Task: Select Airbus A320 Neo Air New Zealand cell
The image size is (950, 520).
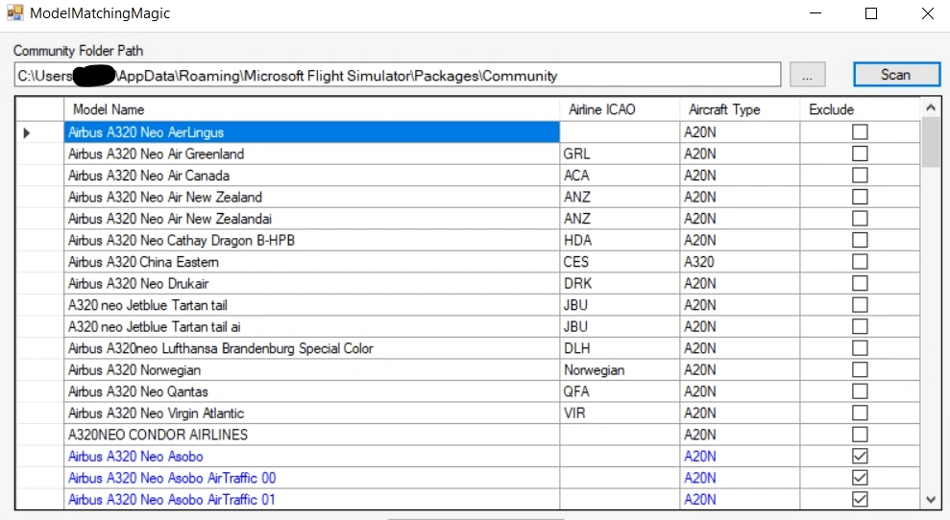Action: coord(311,197)
